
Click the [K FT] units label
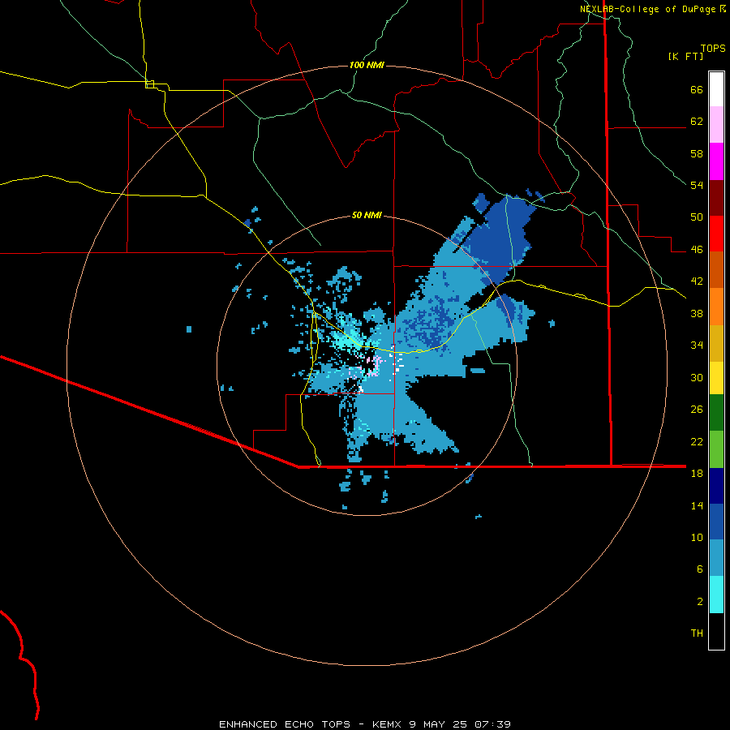[x=685, y=56]
